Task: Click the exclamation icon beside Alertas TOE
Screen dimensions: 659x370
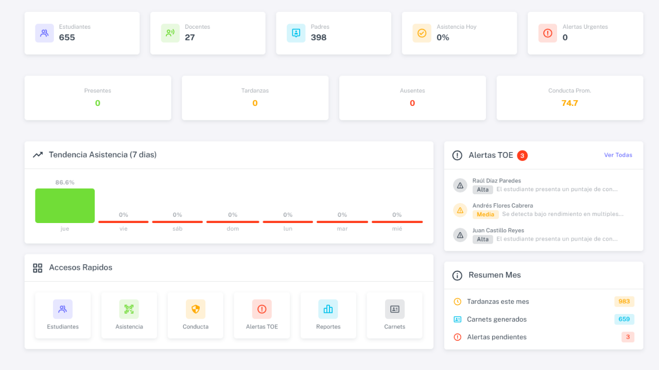Action: [457, 155]
